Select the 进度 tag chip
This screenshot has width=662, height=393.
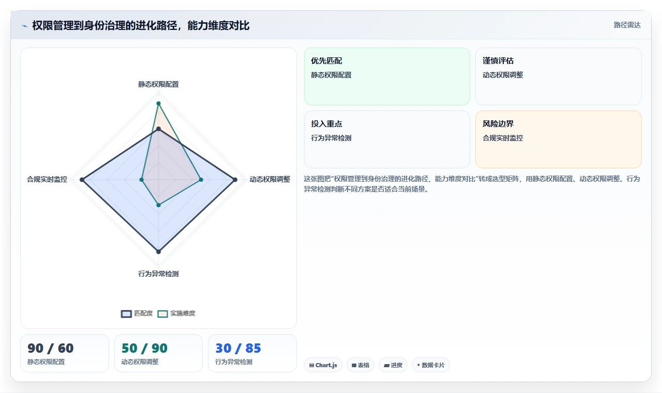click(x=393, y=365)
